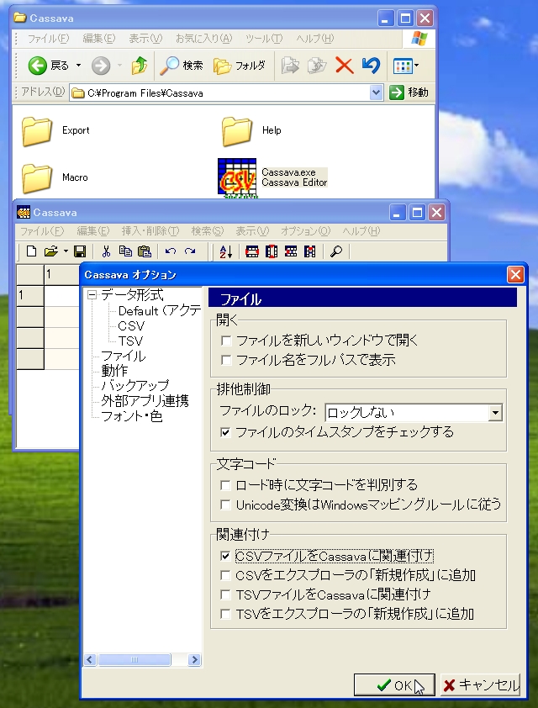Click the blue Undo arrow in Explorer toolbar
This screenshot has height=708, width=538.
(x=371, y=66)
